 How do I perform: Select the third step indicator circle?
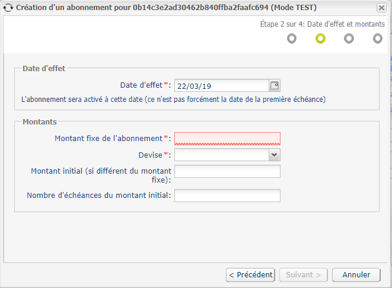[349, 39]
